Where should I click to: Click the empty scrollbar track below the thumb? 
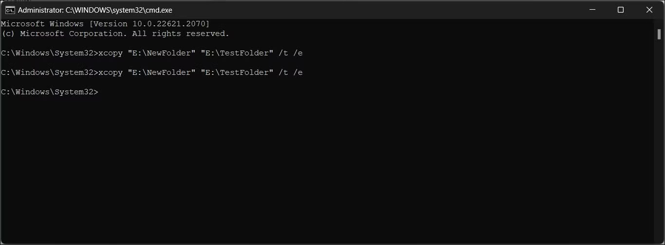tap(659, 146)
